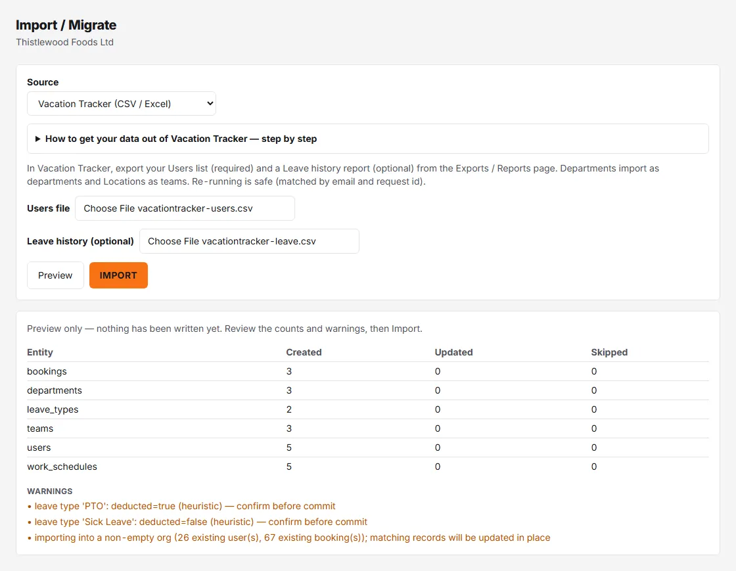The image size is (736, 571).
Task: Select the bookings row entity name
Action: coord(47,371)
